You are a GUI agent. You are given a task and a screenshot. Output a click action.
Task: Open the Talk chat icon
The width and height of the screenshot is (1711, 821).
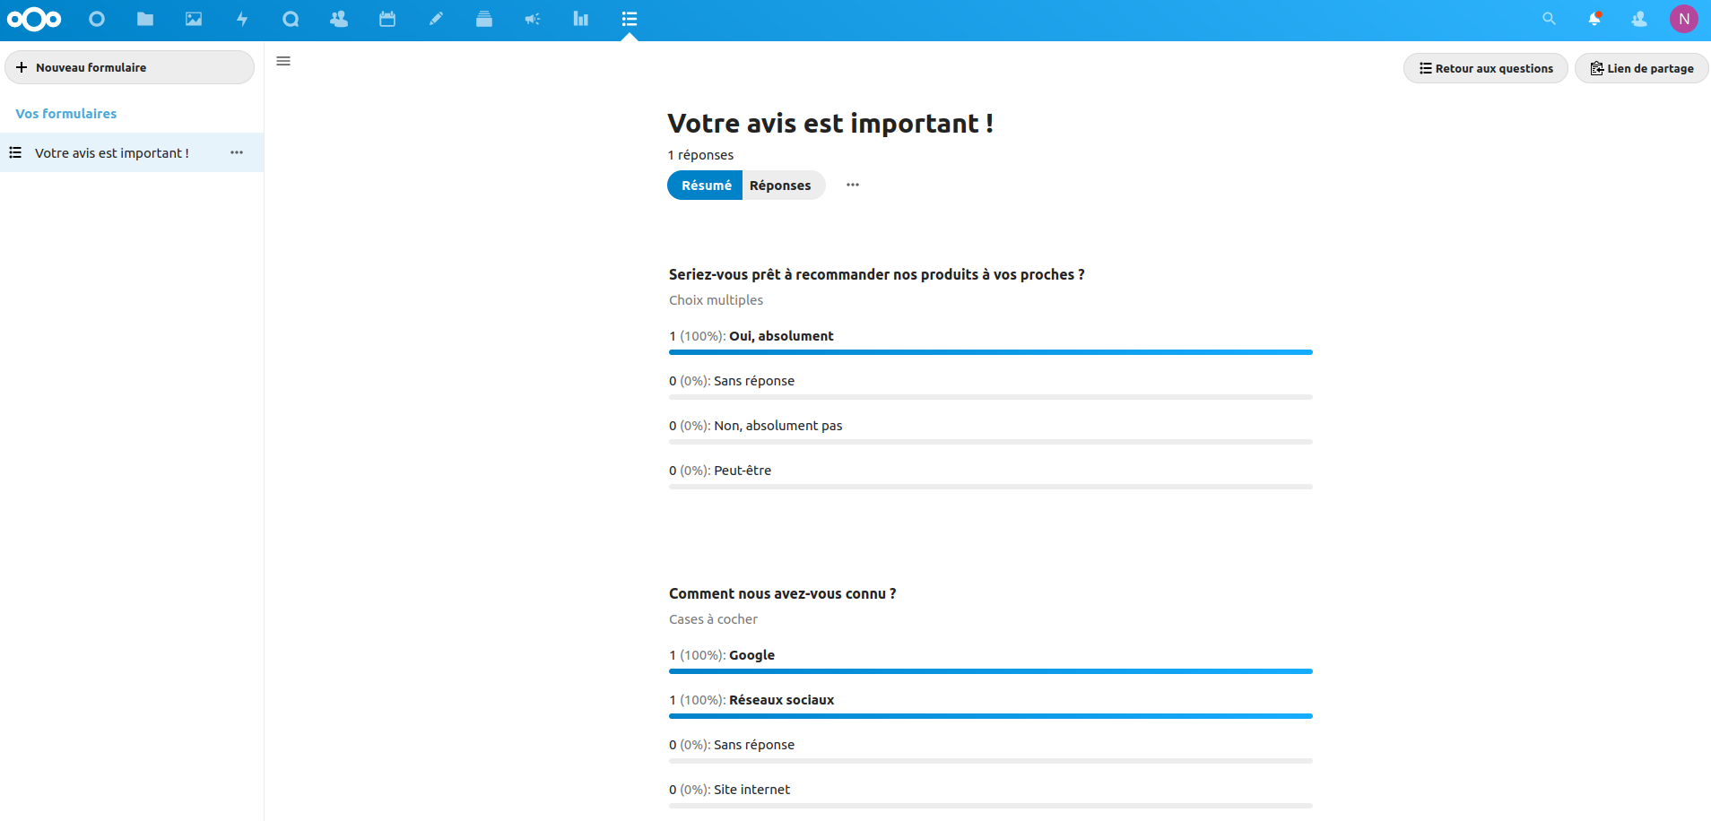click(x=291, y=19)
